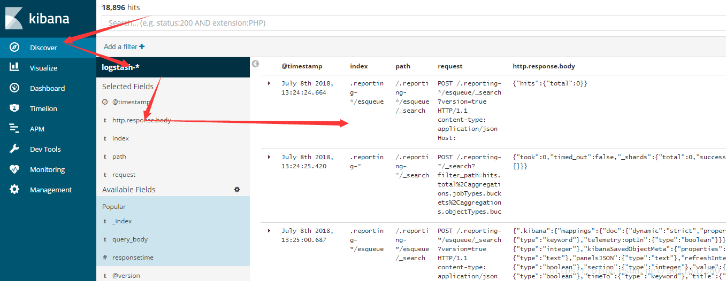Screen dimensions: 726x281
Task: Click the path column header
Action: click(403, 66)
